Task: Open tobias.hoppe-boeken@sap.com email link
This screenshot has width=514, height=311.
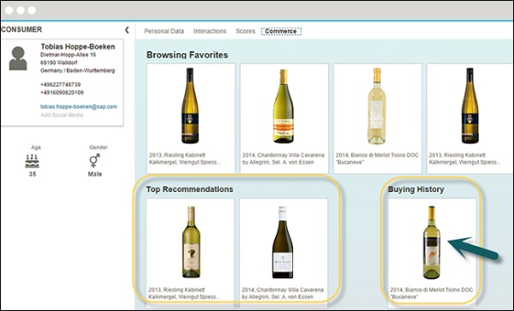Action: tap(79, 106)
